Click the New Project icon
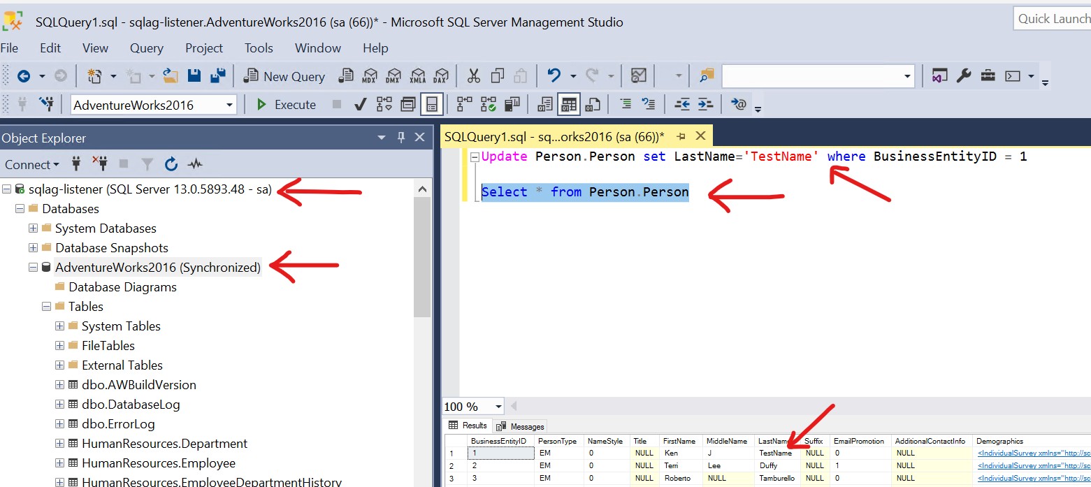 coord(94,76)
